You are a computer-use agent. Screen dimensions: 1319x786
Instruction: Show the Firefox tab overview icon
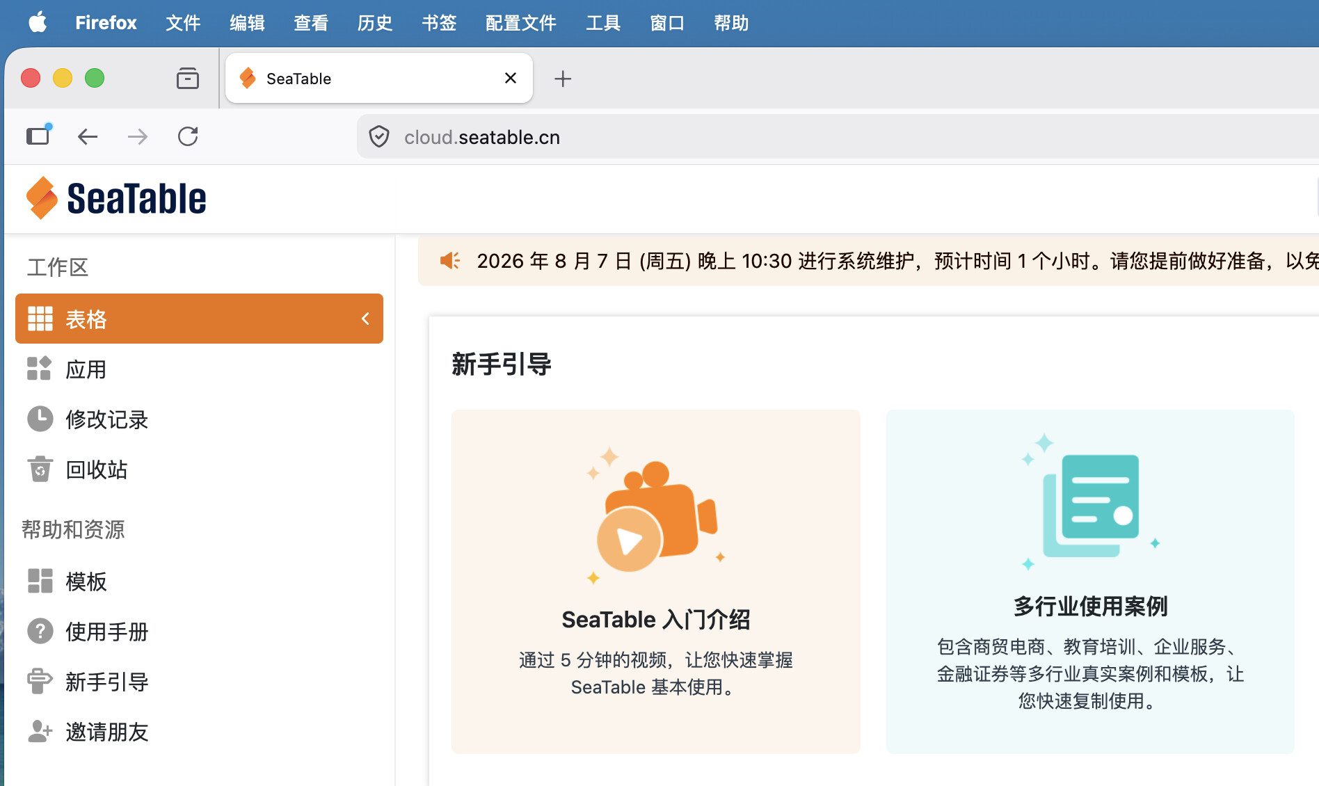click(188, 79)
